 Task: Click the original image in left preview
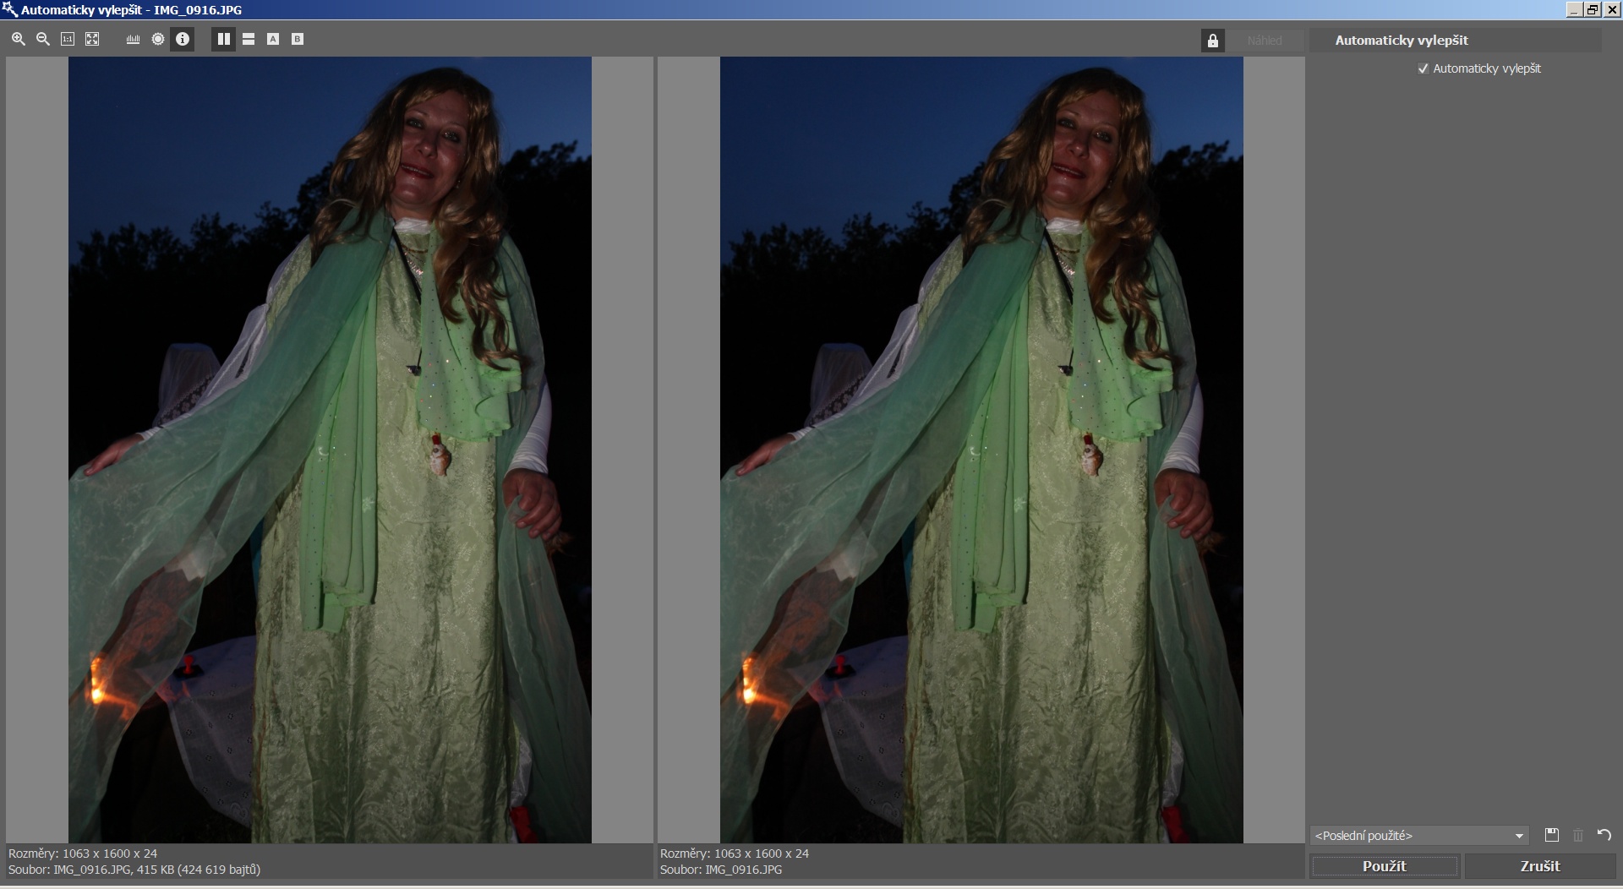(330, 450)
